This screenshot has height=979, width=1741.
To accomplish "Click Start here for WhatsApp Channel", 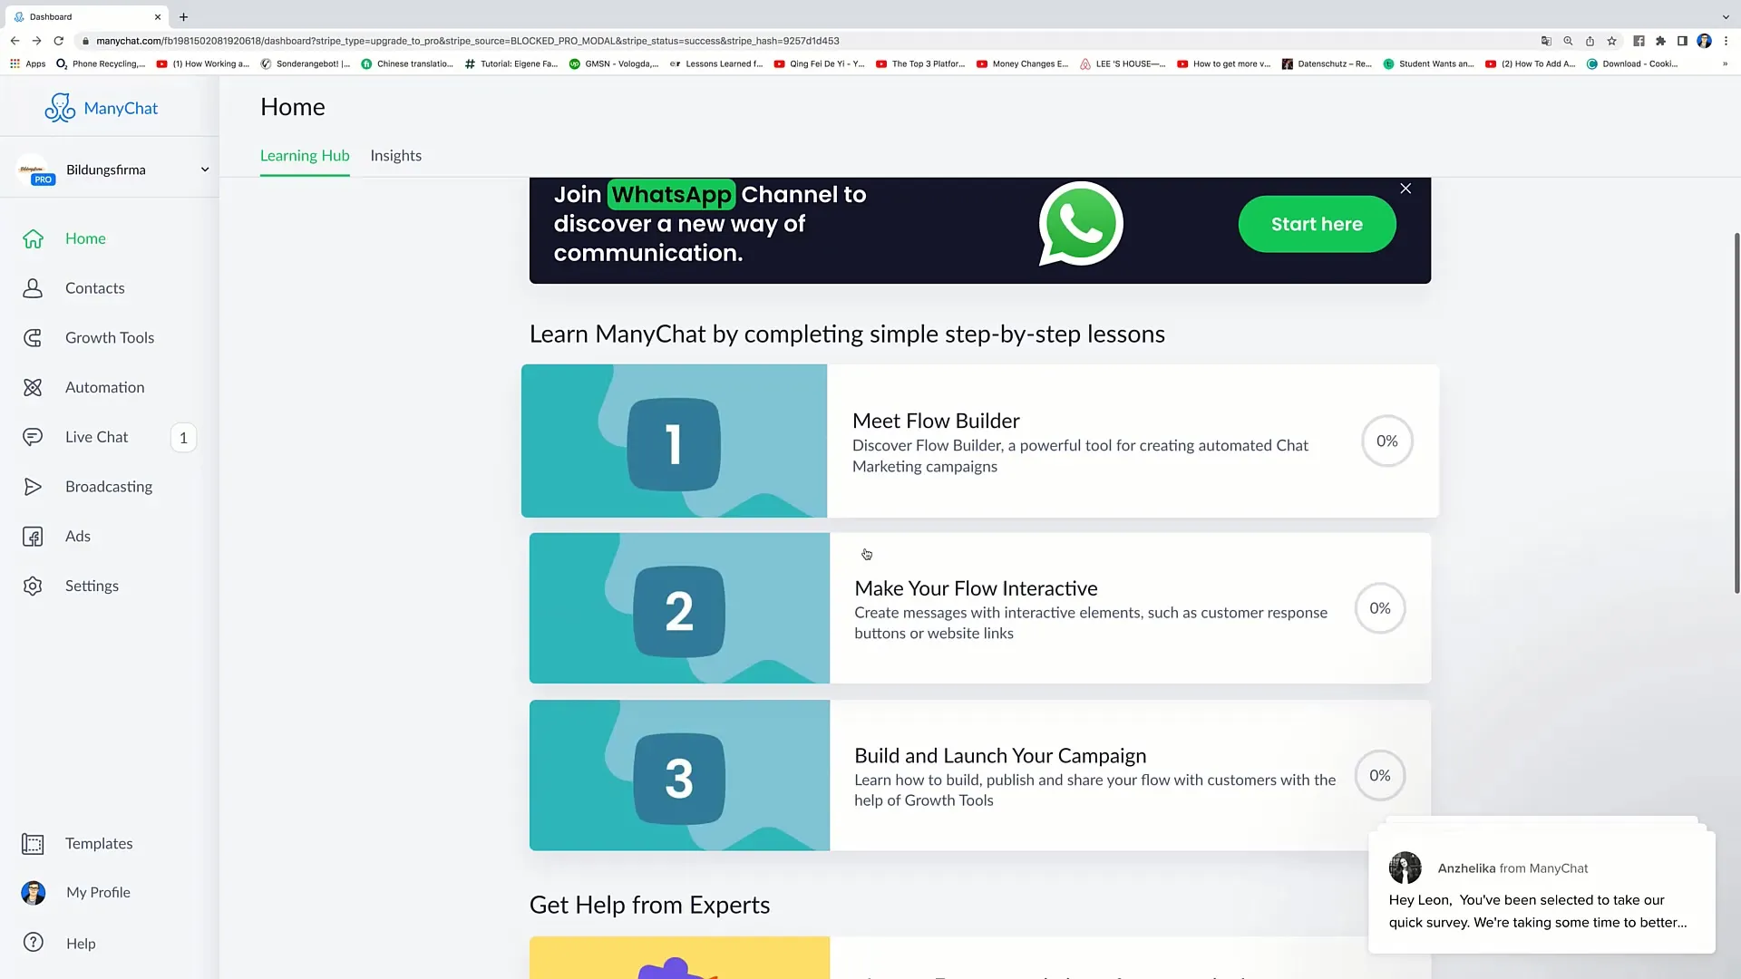I will tap(1317, 224).
